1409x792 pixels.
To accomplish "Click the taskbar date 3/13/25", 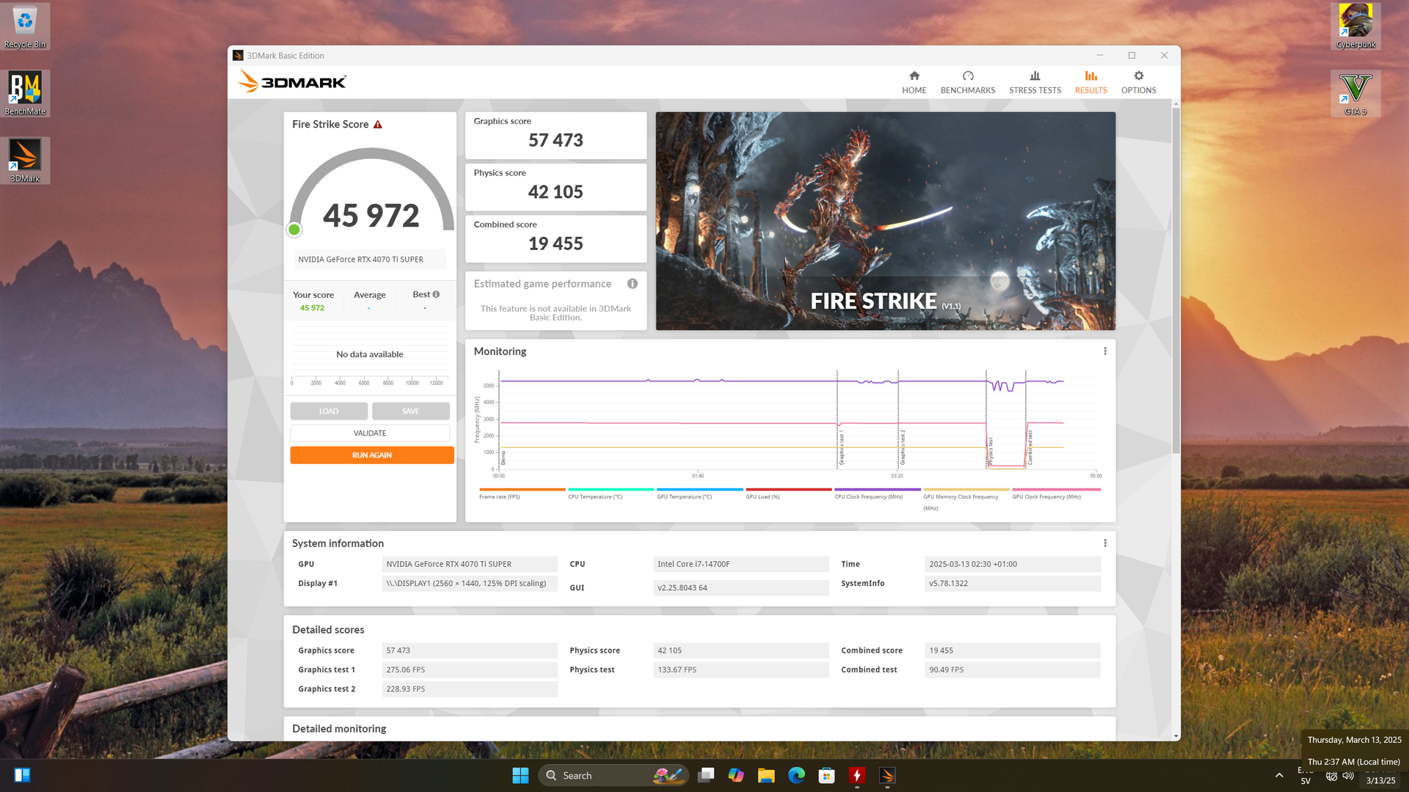I will click(x=1380, y=781).
